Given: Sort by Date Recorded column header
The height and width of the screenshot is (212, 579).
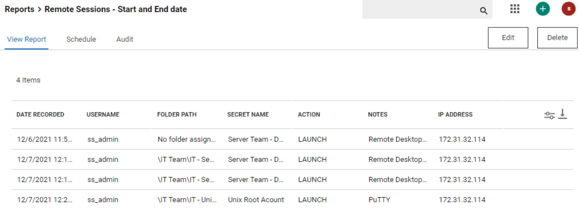Looking at the screenshot, I should 40,114.
